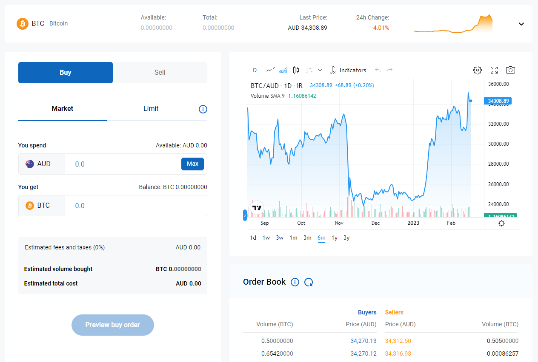The width and height of the screenshot is (538, 362).
Task: Click Balance: BTC 0.00000000 text
Action: (x=173, y=187)
